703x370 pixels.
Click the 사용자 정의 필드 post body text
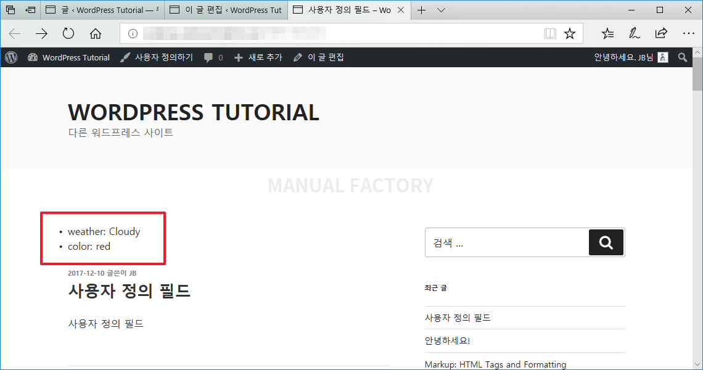coord(106,324)
